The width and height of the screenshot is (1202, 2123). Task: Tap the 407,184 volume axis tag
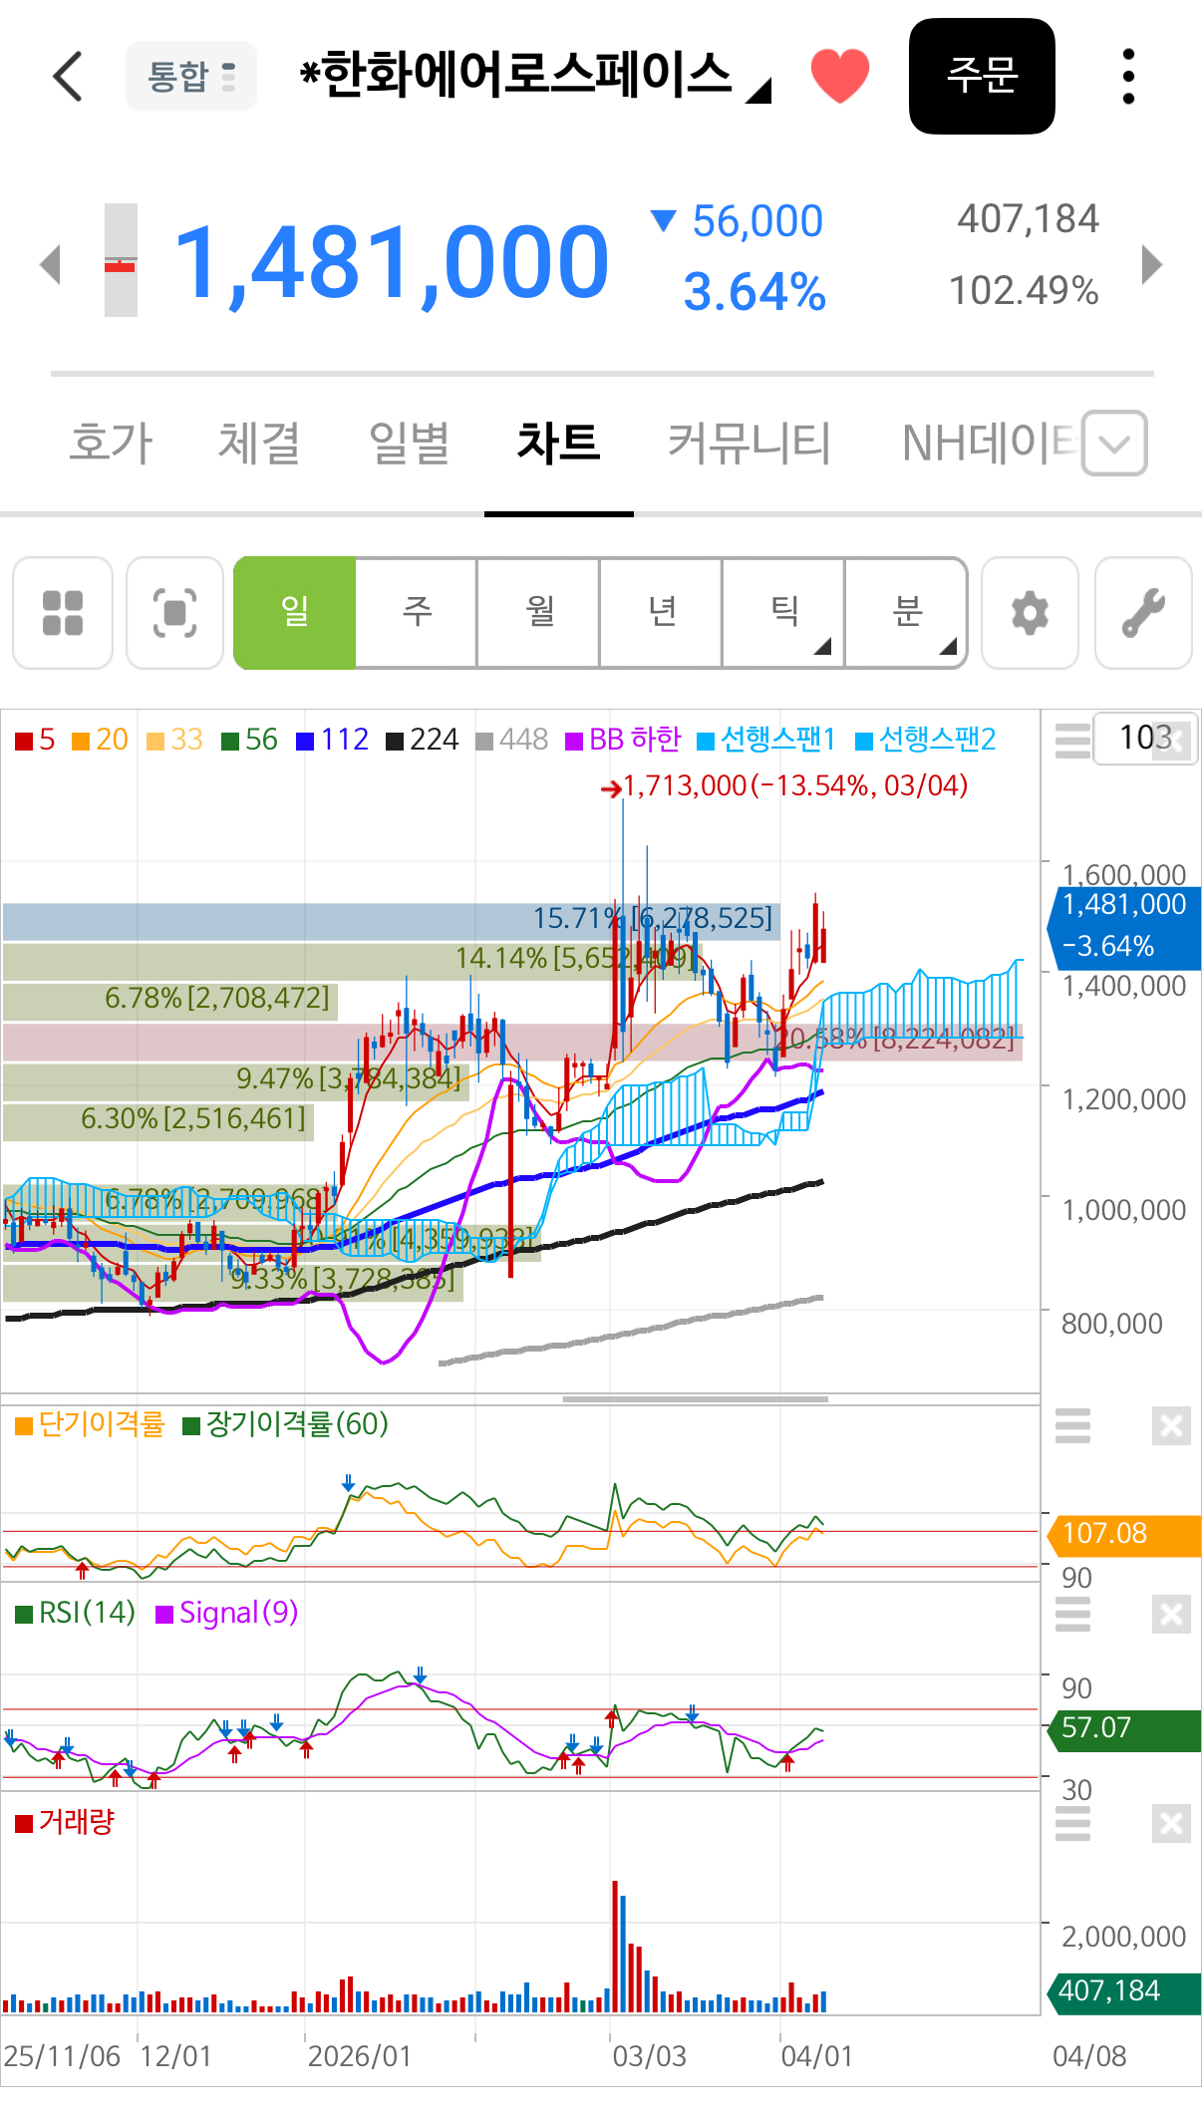point(1123,1991)
